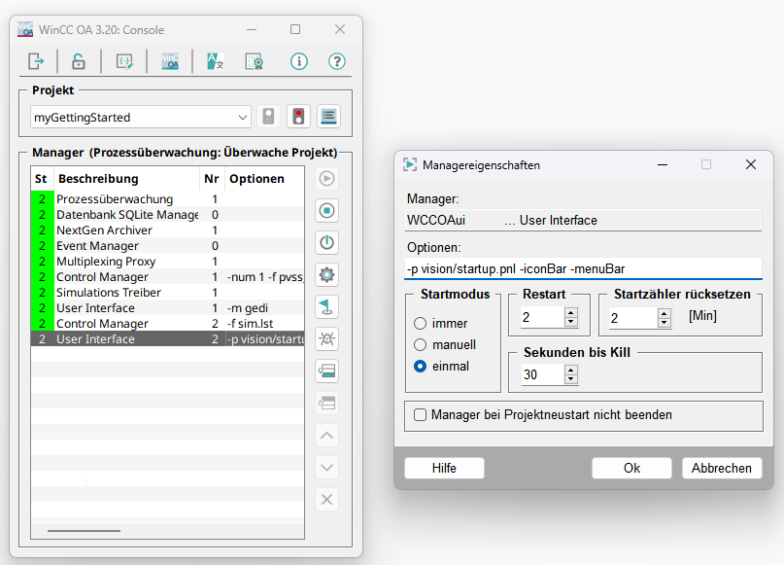Click the grayed append manager icon
The height and width of the screenshot is (565, 784).
326,403
